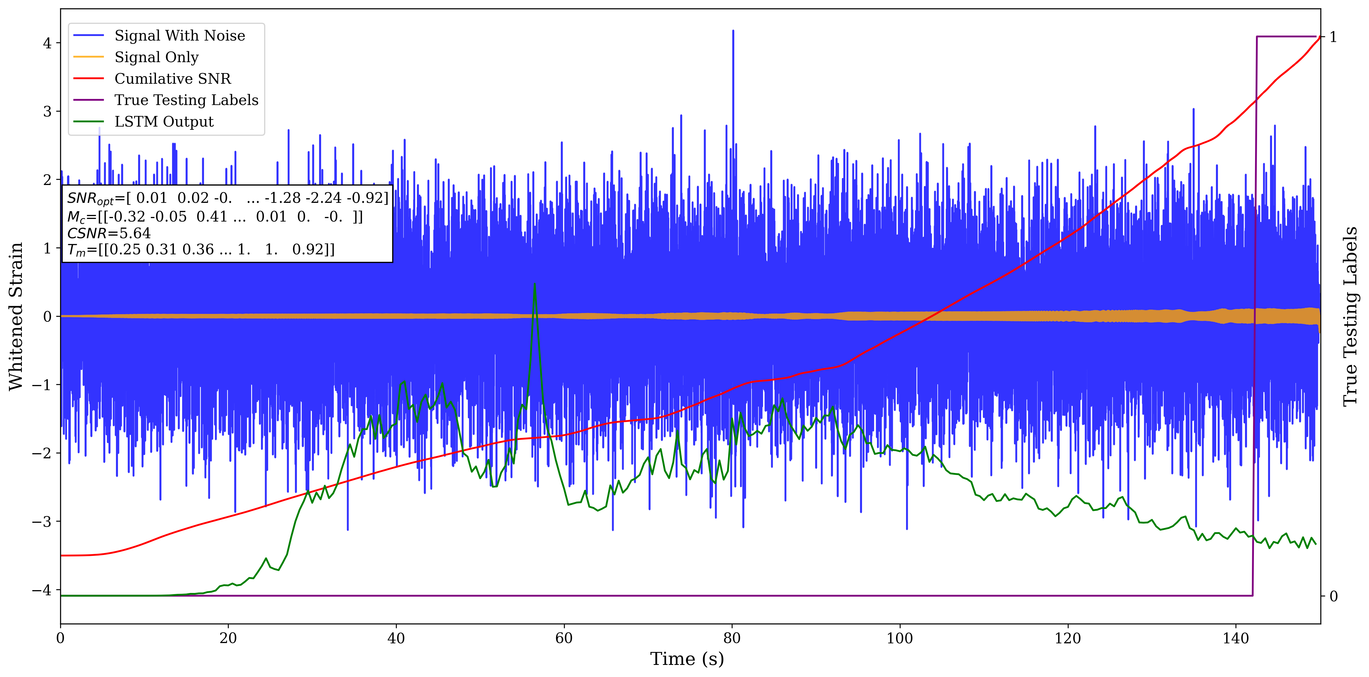Click the purple True Testing Labels legend line
Viewport: 1369px width, 677px height.
pyautogui.click(x=88, y=100)
